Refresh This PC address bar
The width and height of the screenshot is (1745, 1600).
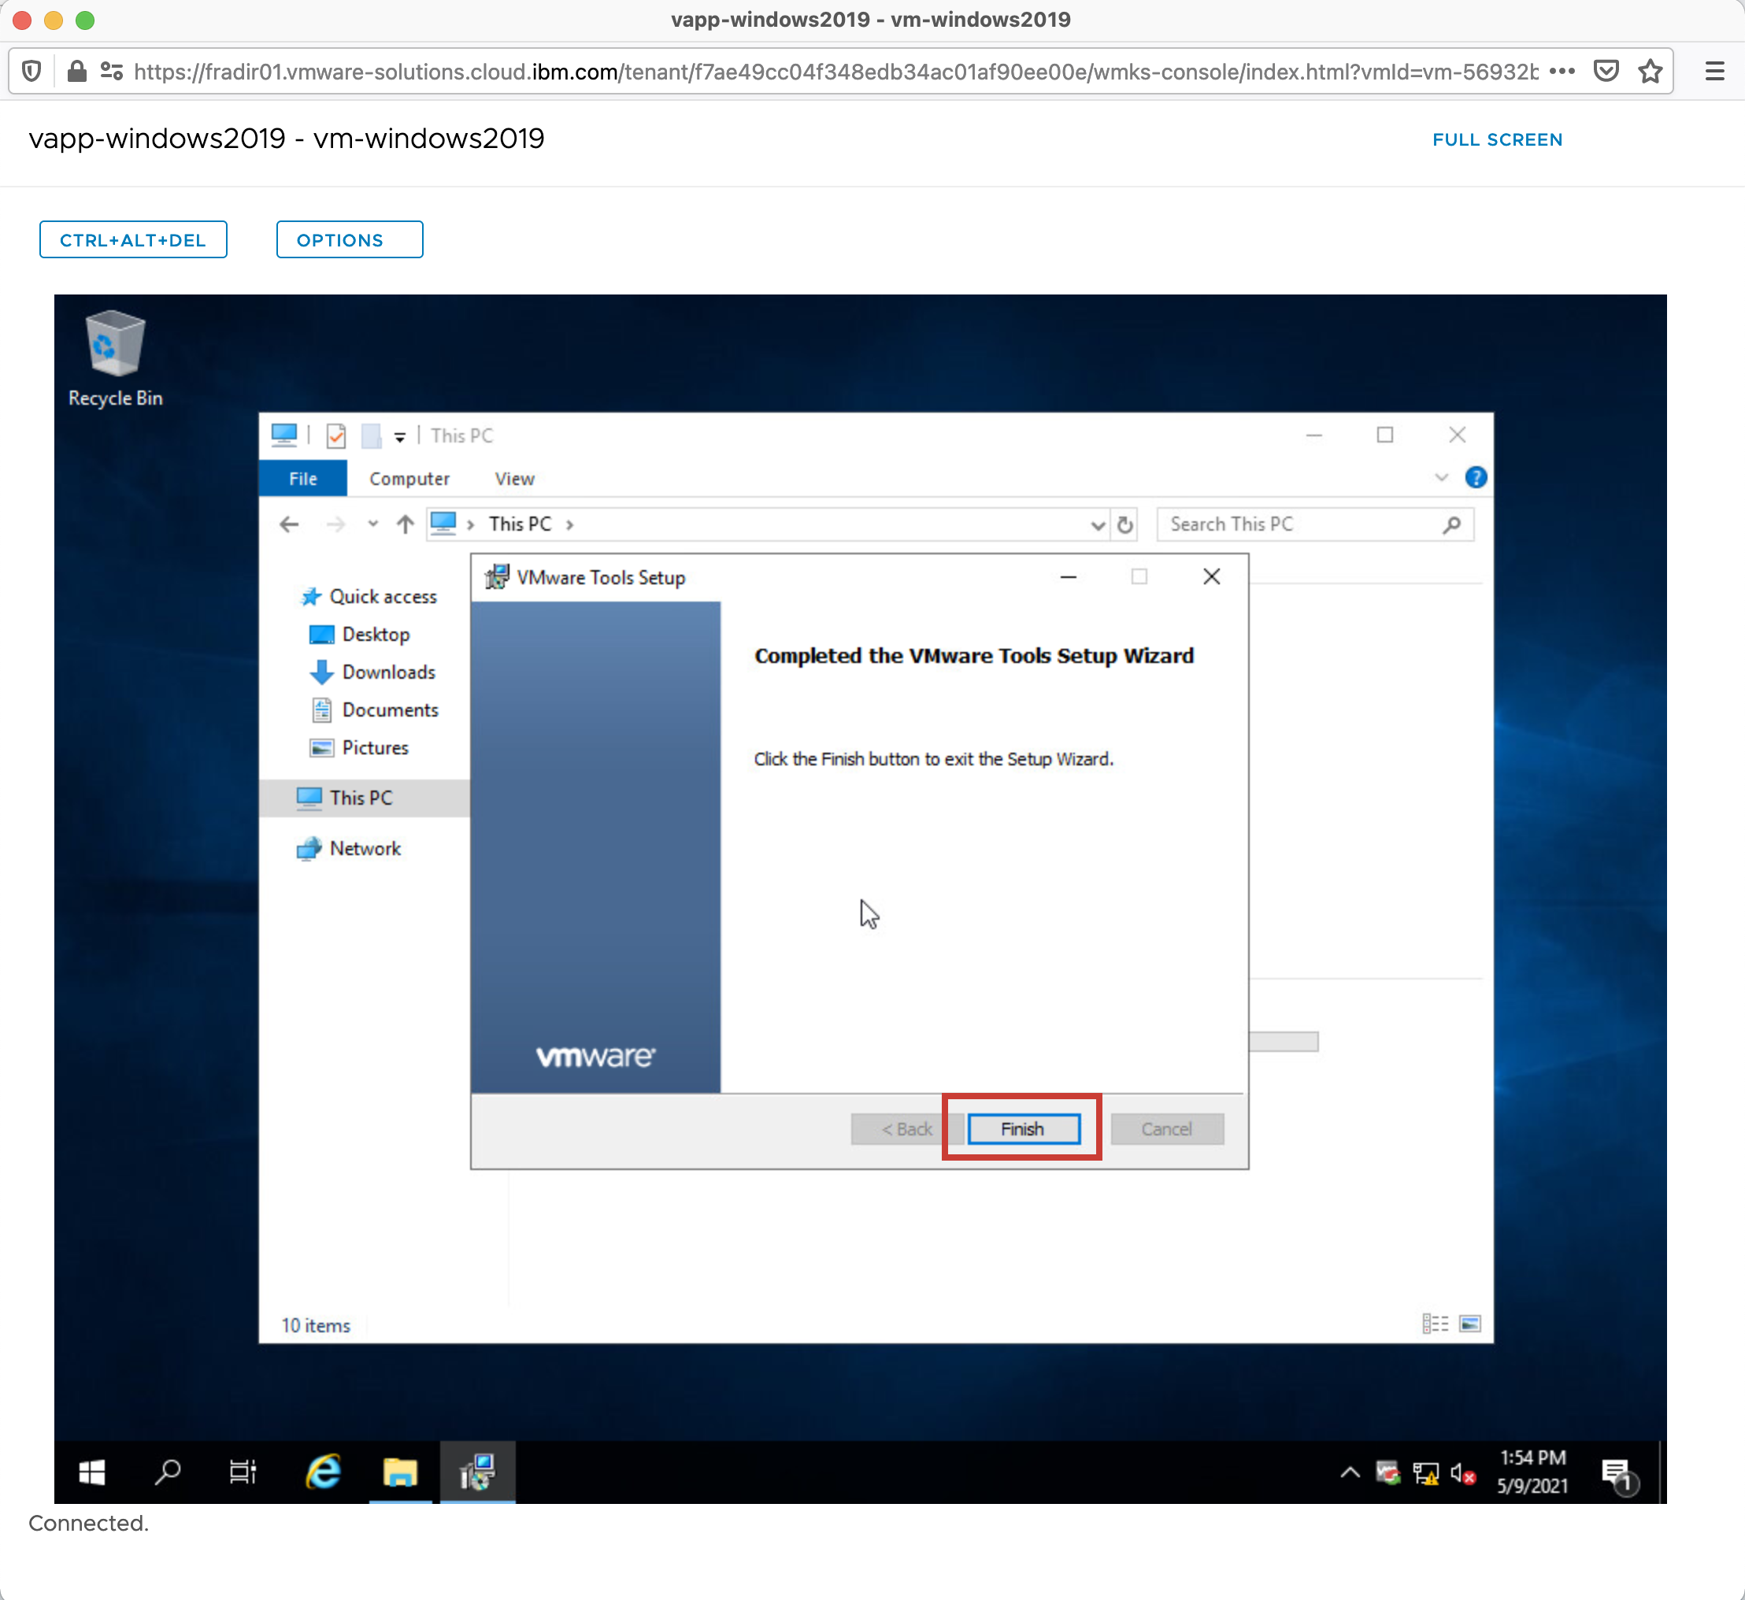1125,524
